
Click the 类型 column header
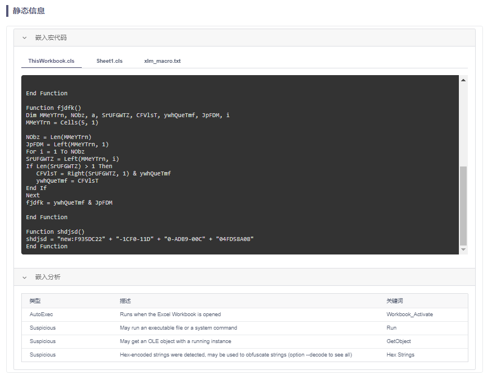35,301
